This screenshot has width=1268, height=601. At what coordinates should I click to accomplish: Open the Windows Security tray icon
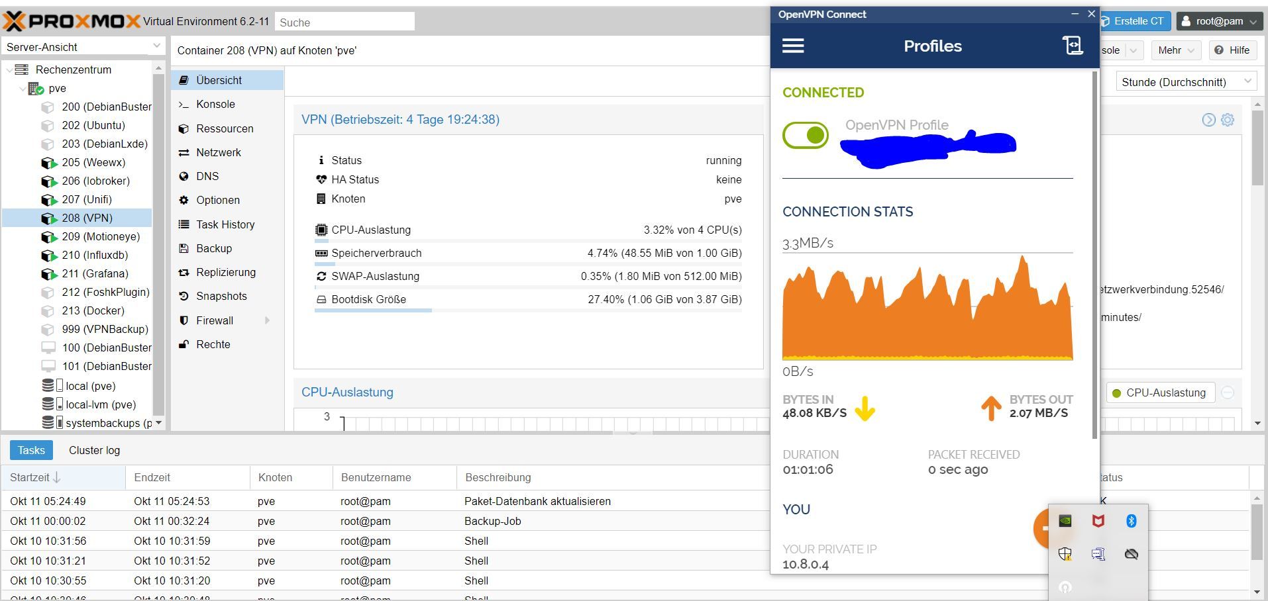click(1065, 554)
